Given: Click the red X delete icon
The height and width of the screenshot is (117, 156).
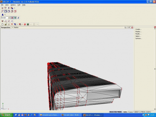Looking at the screenshot, I should pyautogui.click(x=12, y=24).
